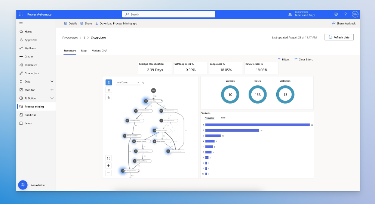Open the Help question mark icon
375x204 pixels.
tap(345, 14)
